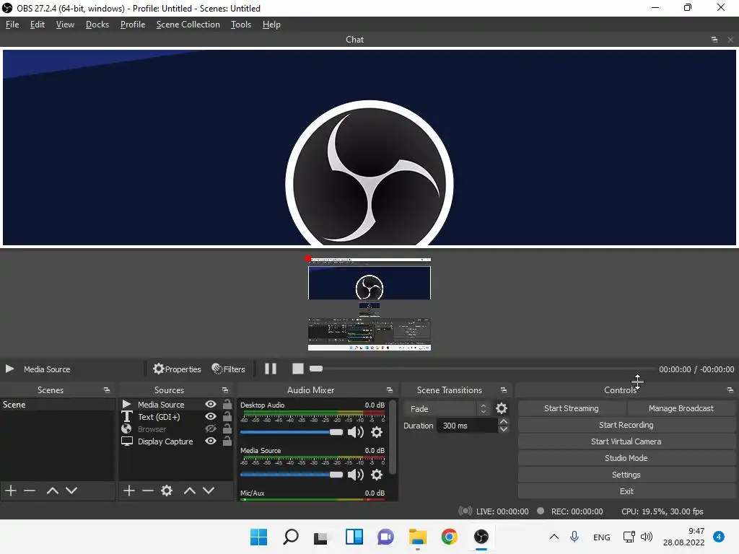739x554 pixels.
Task: Click Manage Broadcast button
Action: (681, 408)
